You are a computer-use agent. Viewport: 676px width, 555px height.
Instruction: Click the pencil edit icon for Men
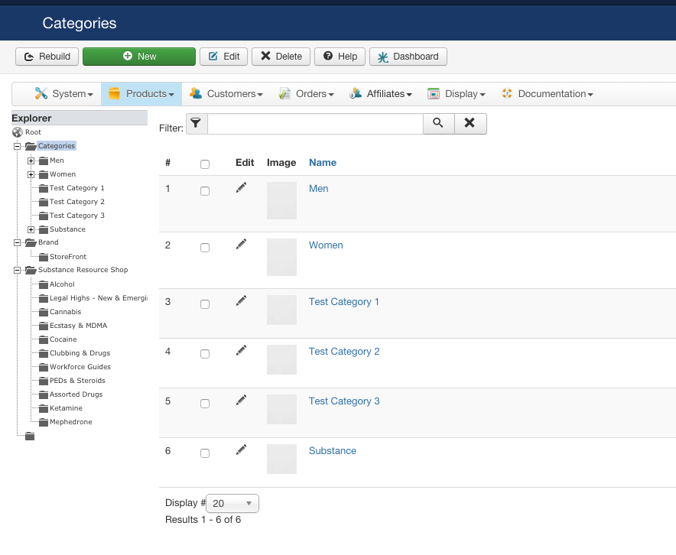[x=242, y=188]
